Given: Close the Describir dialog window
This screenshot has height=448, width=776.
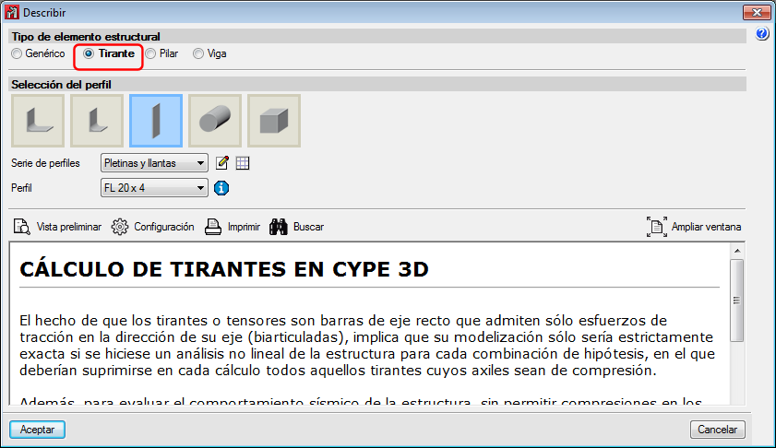Looking at the screenshot, I should pos(757,12).
